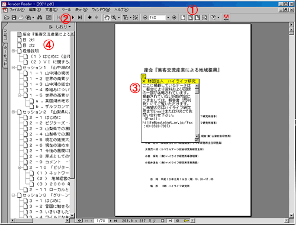Image resolution: width=296 pixels, height=225 pixels.
Task: Open the 文書 menu
Action: point(52,9)
